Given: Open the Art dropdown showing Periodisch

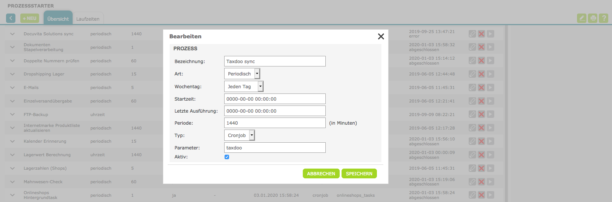Looking at the screenshot, I should click(242, 74).
